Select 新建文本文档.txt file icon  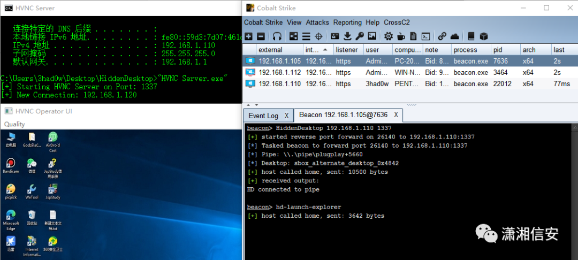(x=52, y=220)
